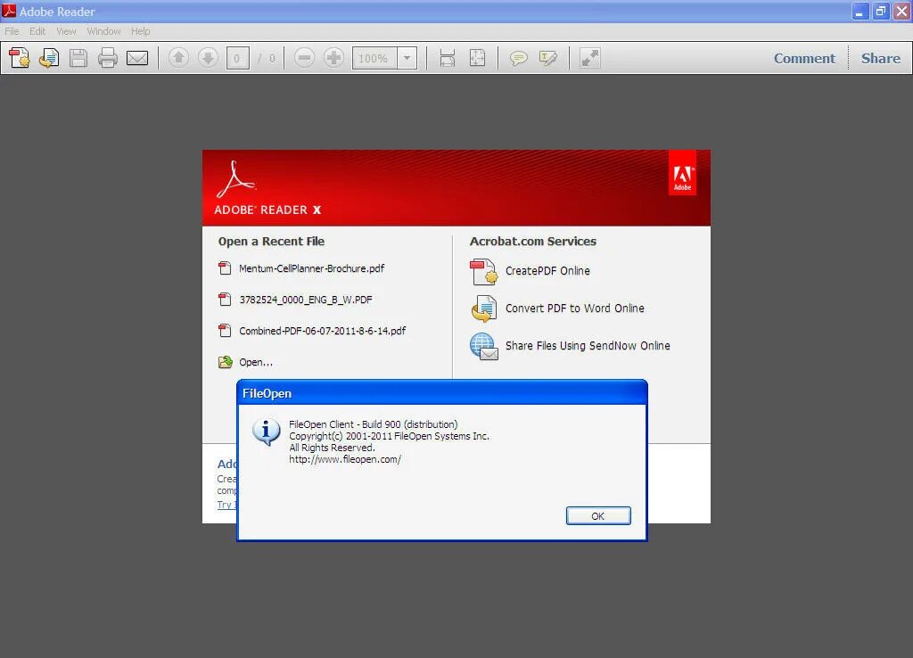Click 'FileOpen Client - Build 900' text

[345, 424]
